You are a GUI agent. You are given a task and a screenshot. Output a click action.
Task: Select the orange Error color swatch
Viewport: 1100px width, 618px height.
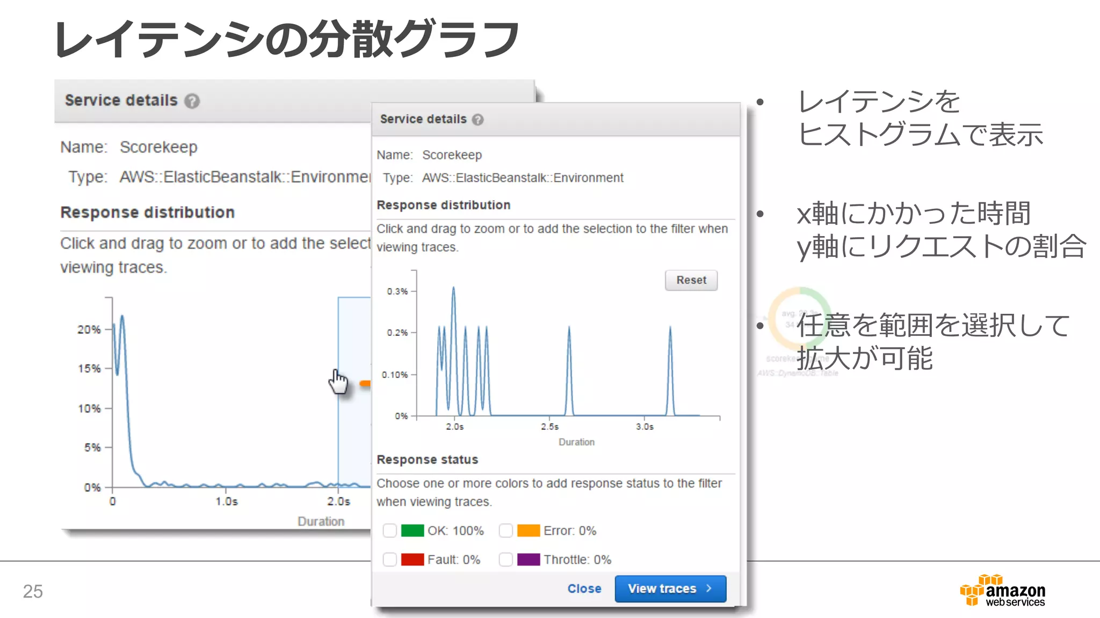click(x=529, y=531)
